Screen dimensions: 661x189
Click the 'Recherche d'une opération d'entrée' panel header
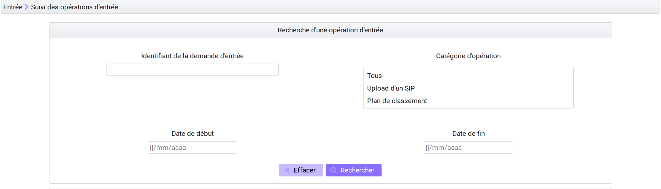coord(330,30)
